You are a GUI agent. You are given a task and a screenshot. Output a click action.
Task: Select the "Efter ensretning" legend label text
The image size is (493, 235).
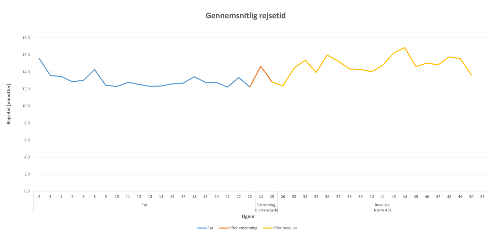[243, 228]
